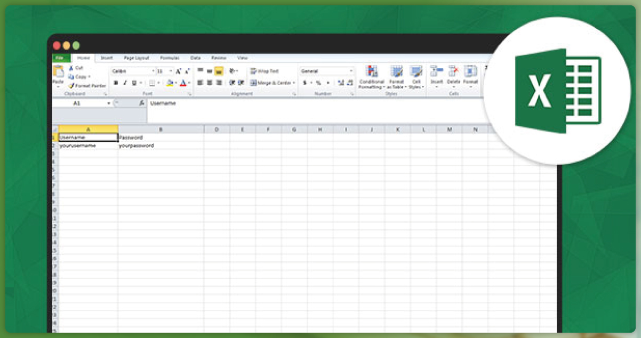Align cell text to the left
Image resolution: width=641 pixels, height=338 pixels.
201,83
